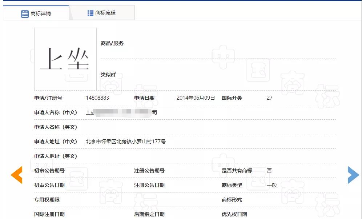Switch to the 商标流程 tab

(x=105, y=12)
